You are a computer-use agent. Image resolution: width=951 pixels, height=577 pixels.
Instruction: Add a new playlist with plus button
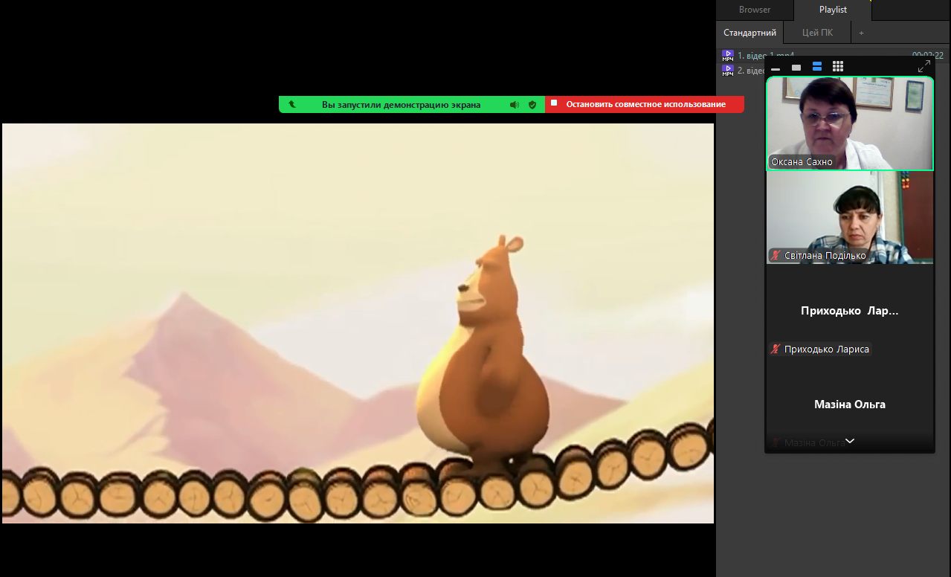862,33
